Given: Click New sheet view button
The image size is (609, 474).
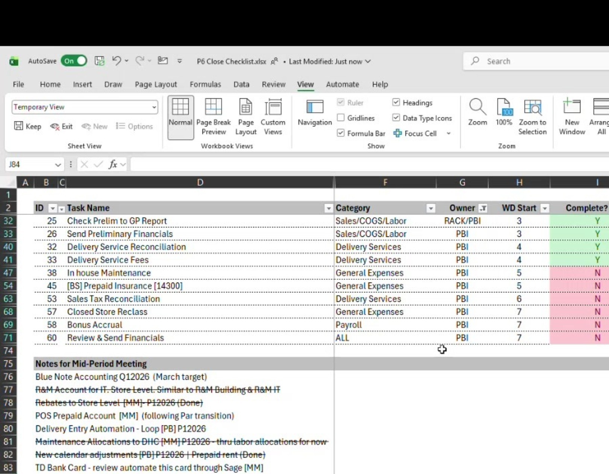Looking at the screenshot, I should tap(94, 126).
